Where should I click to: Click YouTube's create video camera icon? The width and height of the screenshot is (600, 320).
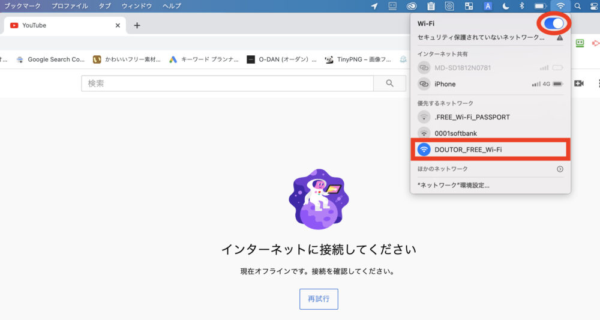pyautogui.click(x=578, y=83)
